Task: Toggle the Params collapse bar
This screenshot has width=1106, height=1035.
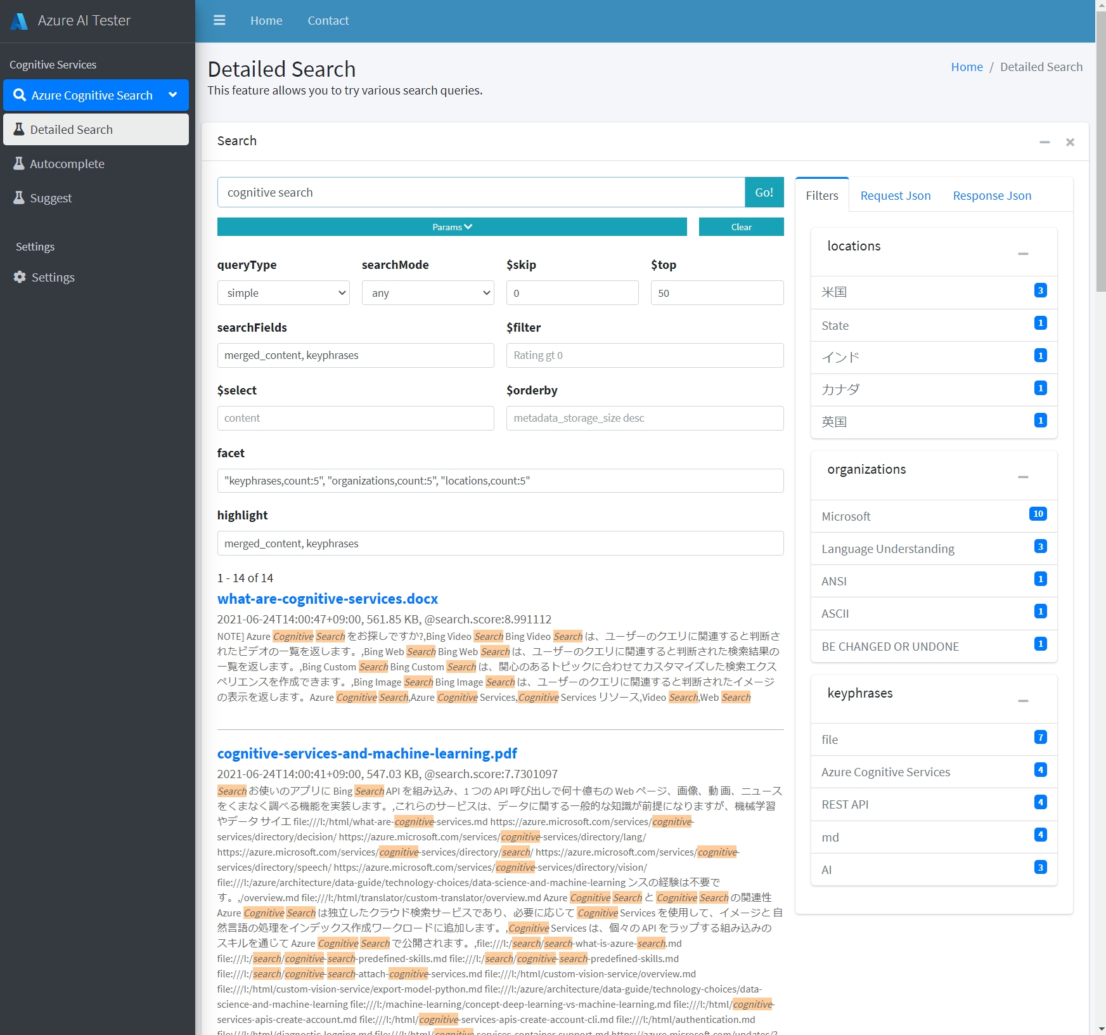Action: (452, 227)
